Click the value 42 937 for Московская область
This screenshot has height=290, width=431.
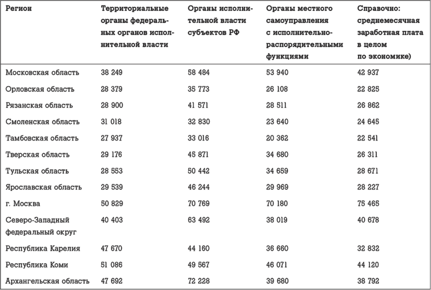click(x=369, y=72)
